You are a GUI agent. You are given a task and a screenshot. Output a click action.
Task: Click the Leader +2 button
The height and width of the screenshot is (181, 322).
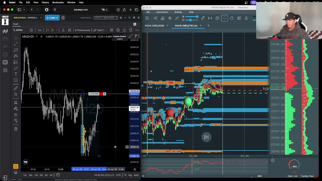(52, 18)
